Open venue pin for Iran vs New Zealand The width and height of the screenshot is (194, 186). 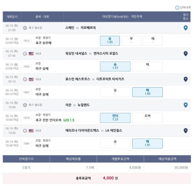[x=186, y=105]
